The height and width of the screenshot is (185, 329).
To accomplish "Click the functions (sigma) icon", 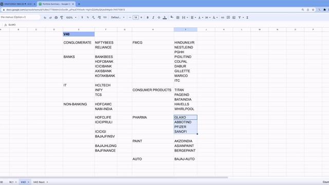I will tap(247, 17).
